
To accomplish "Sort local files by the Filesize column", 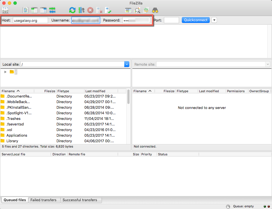I will pos(45,91).
